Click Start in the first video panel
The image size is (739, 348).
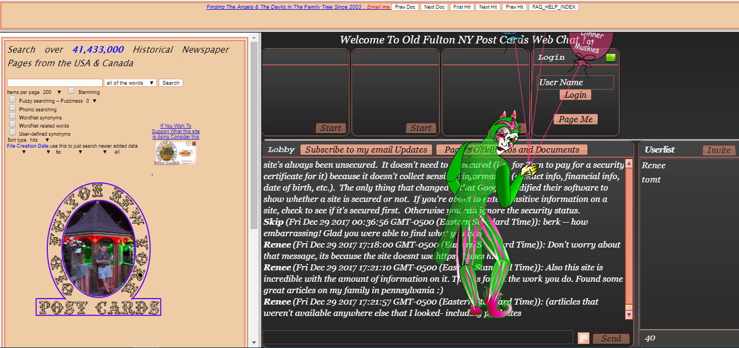pos(330,128)
